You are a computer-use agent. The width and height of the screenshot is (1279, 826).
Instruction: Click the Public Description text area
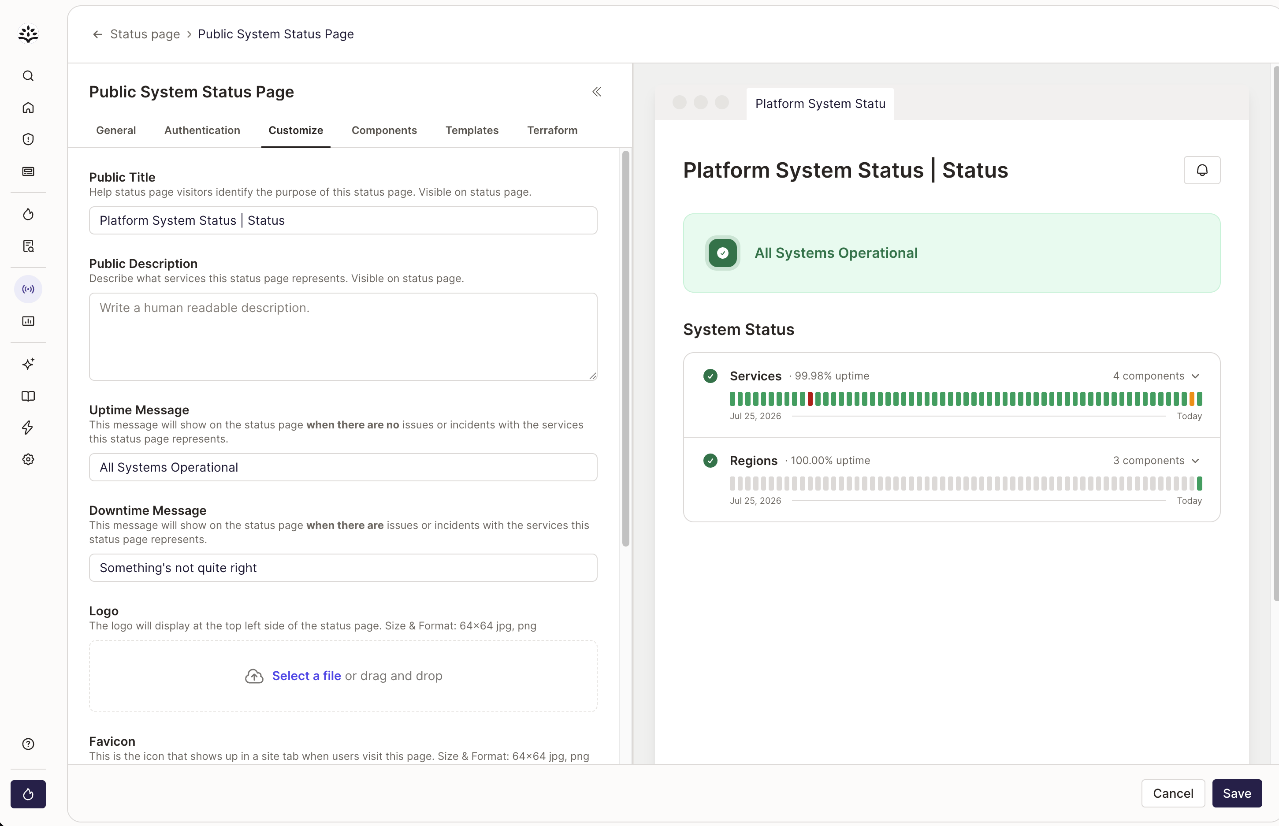coord(343,337)
